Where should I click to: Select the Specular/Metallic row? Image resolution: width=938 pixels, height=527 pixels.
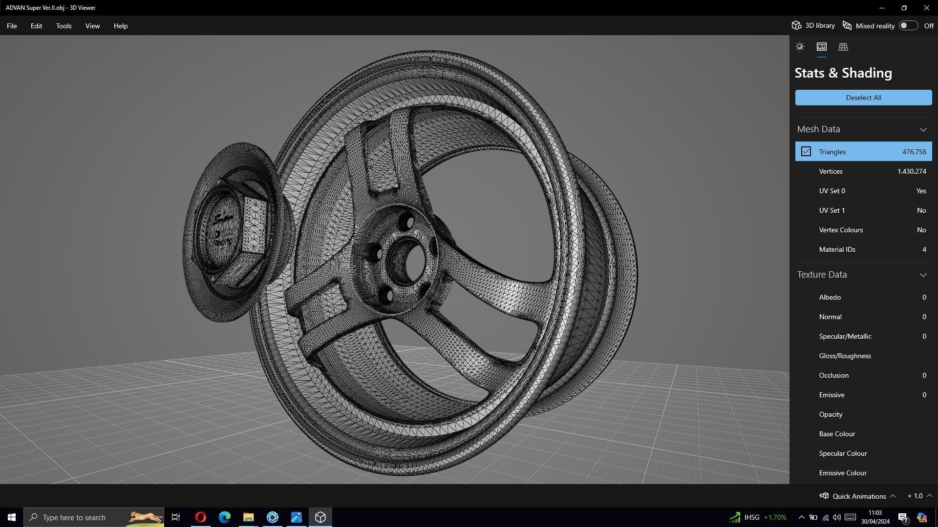tap(863, 336)
